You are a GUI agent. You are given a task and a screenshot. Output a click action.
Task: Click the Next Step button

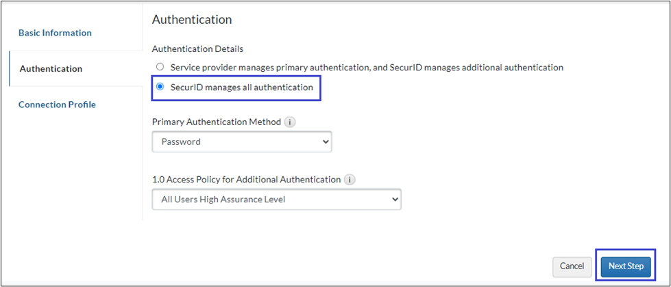[x=626, y=266]
